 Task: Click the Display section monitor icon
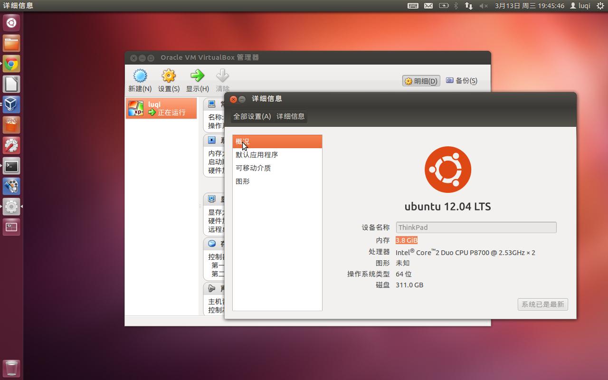pos(212,199)
